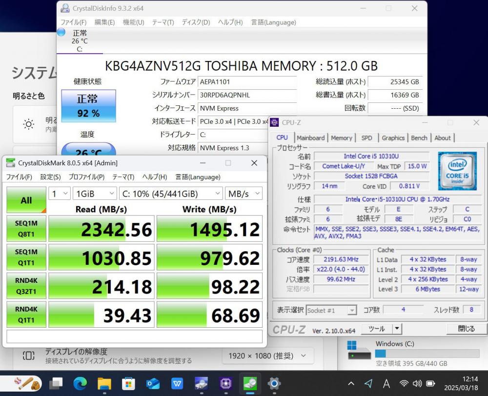488x396 pixels.
Task: Open Task View from the taskbar
Action: (x=56, y=383)
